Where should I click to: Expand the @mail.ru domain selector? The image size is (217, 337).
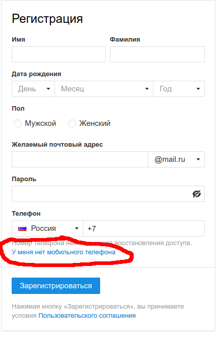coord(176,159)
